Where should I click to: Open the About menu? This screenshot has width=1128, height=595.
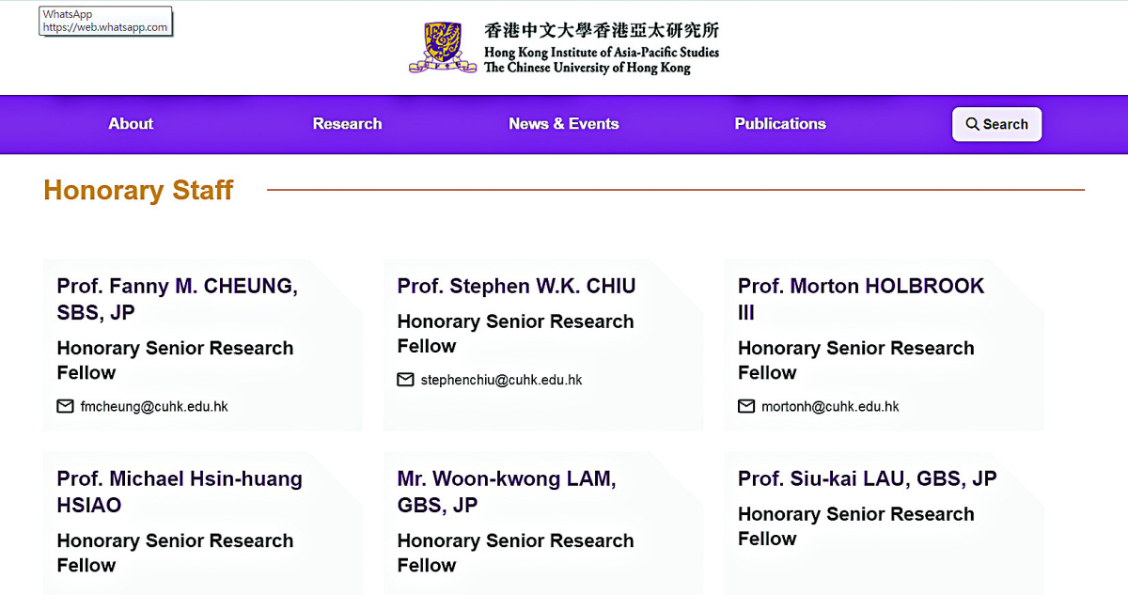131,124
